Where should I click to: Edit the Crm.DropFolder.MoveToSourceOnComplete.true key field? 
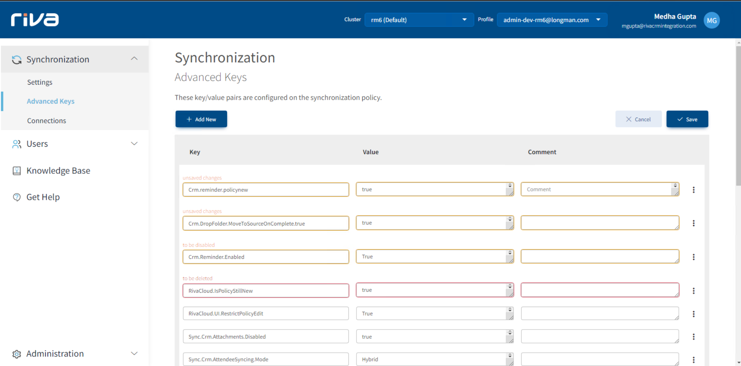tap(266, 223)
